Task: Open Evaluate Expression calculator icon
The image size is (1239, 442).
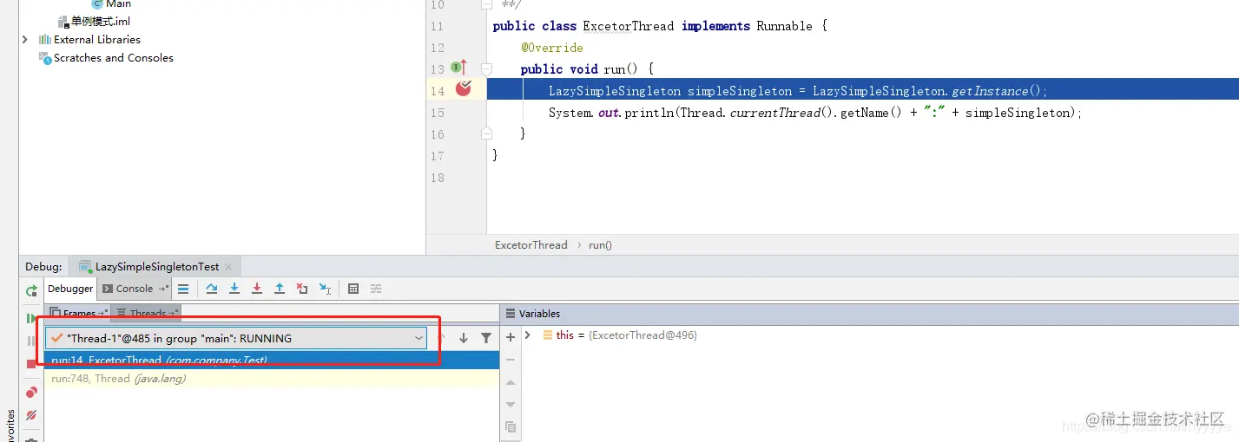Action: point(353,289)
